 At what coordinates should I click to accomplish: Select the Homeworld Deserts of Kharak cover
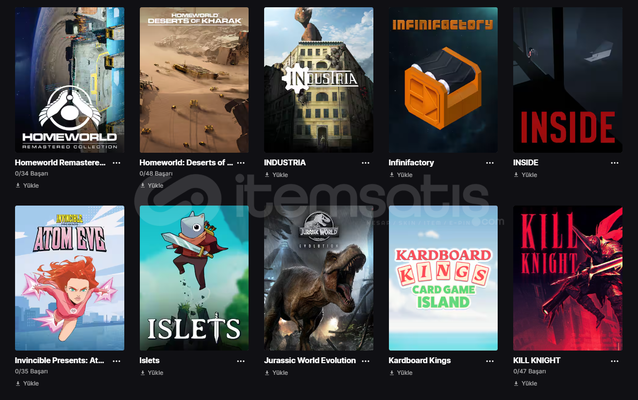point(194,80)
